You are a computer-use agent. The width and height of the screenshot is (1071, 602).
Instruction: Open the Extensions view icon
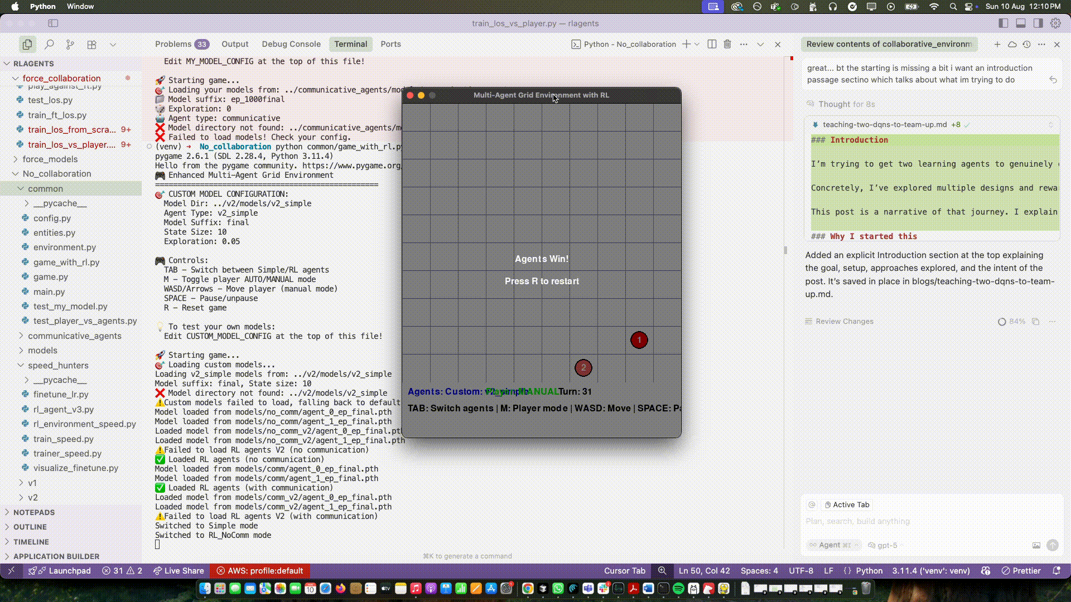coord(92,44)
